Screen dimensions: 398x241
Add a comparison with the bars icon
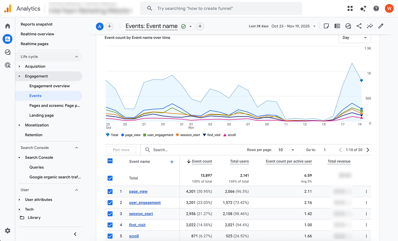point(337,26)
